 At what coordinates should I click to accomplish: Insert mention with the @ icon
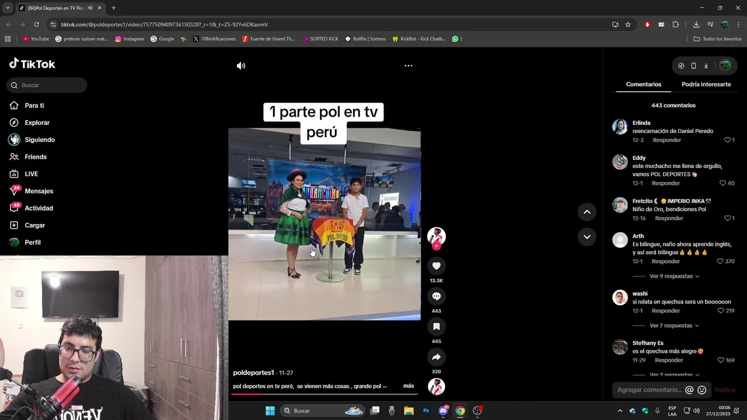click(x=689, y=390)
